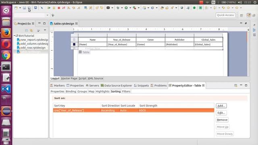
Task: Click the Save toolbar icon
Action: click(x=24, y=8)
